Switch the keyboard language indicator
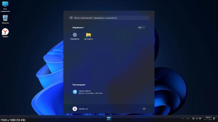218x122 pixels. click(x=188, y=118)
